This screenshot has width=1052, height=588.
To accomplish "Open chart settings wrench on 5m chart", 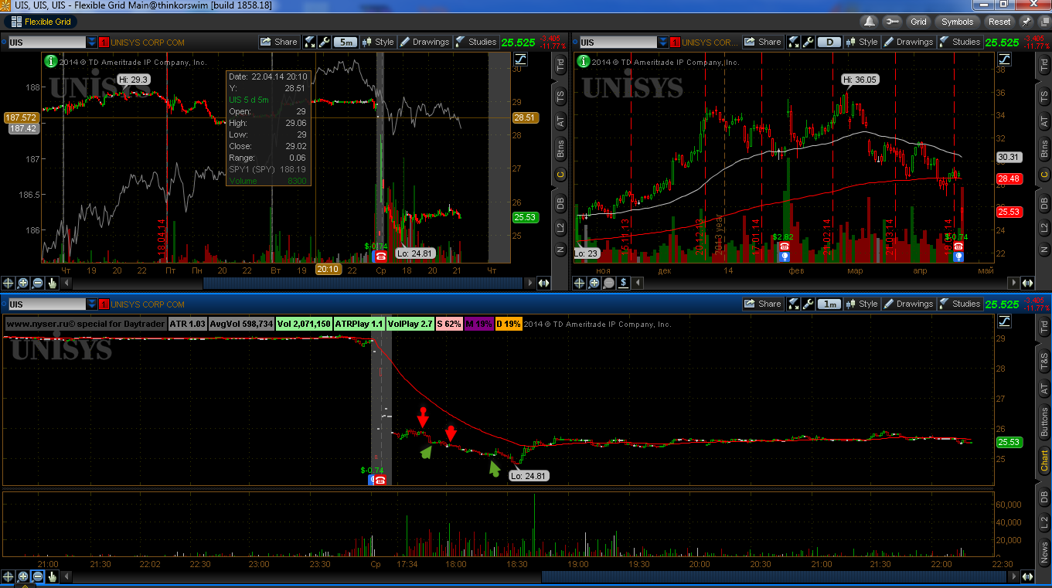I will point(325,42).
